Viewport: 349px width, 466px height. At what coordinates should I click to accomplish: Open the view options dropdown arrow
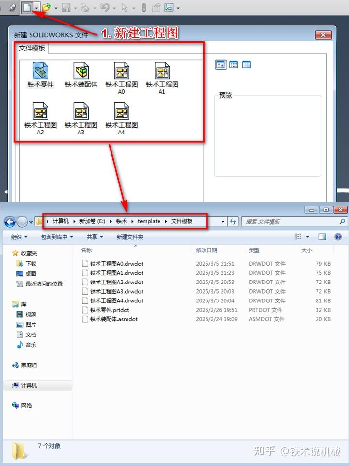click(307, 237)
